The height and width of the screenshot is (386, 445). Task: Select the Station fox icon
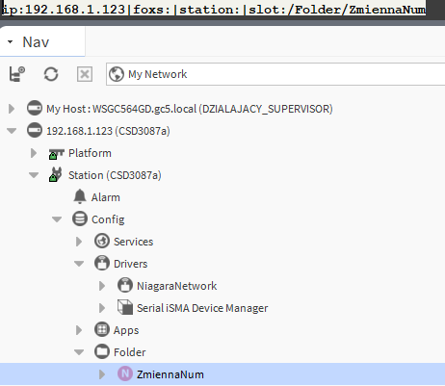[56, 175]
